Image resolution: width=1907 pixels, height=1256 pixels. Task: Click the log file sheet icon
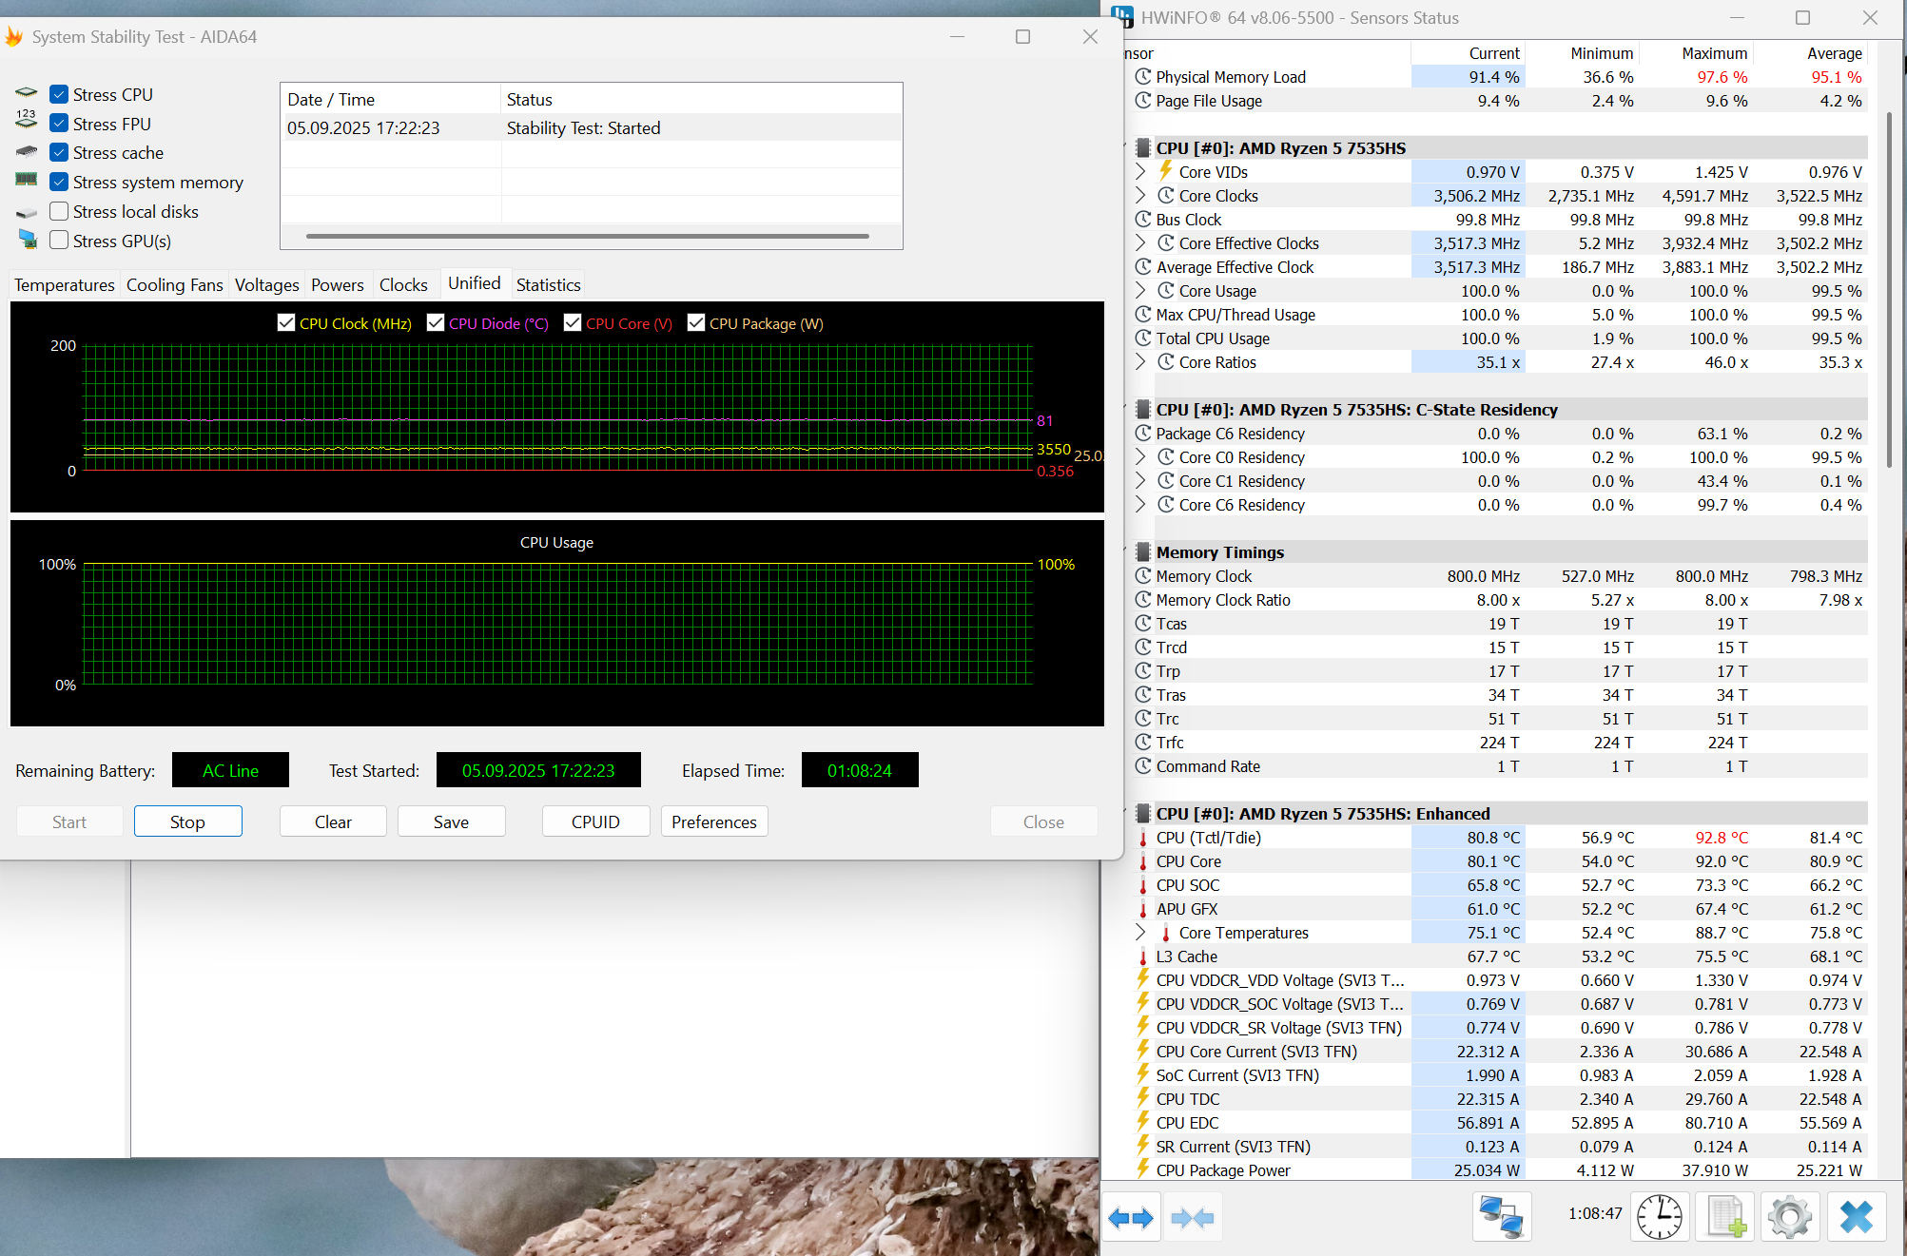point(1725,1217)
